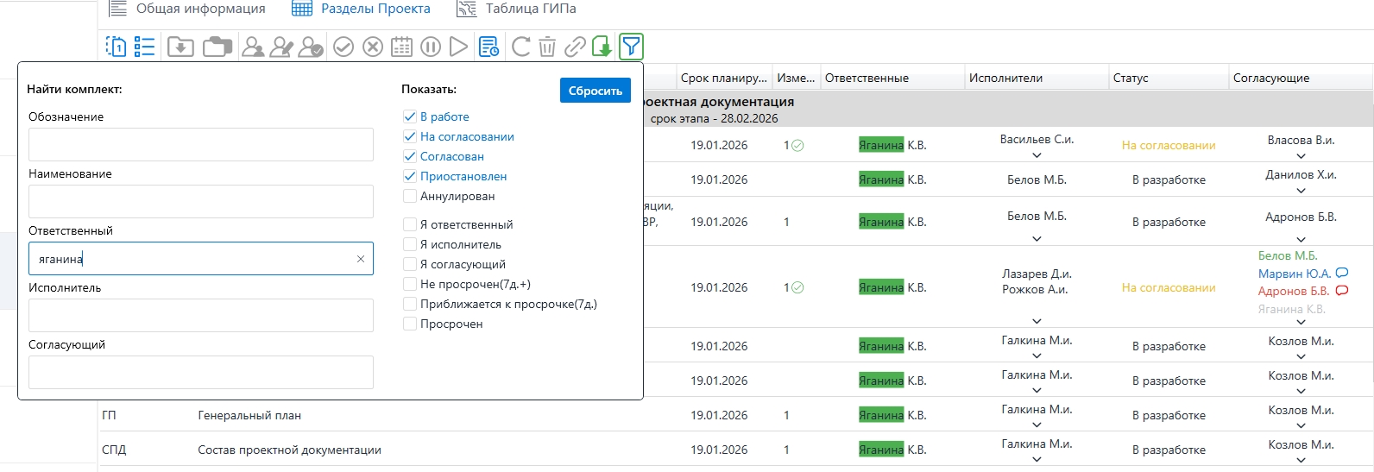Tick the "Просрочен" filter checkbox
This screenshot has width=1374, height=472.
pos(410,324)
